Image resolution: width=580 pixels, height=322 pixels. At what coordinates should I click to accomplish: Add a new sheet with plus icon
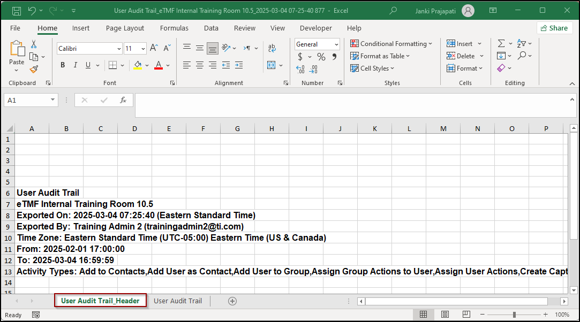tap(232, 301)
